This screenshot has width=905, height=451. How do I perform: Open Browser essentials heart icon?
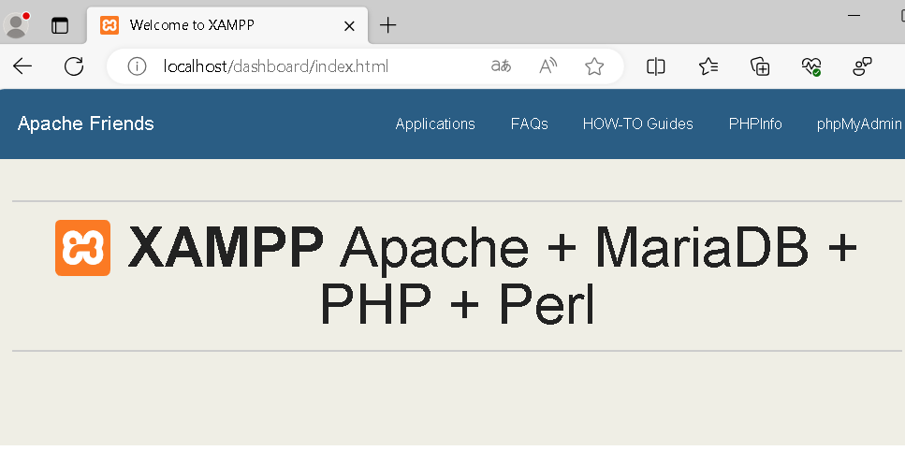click(810, 66)
